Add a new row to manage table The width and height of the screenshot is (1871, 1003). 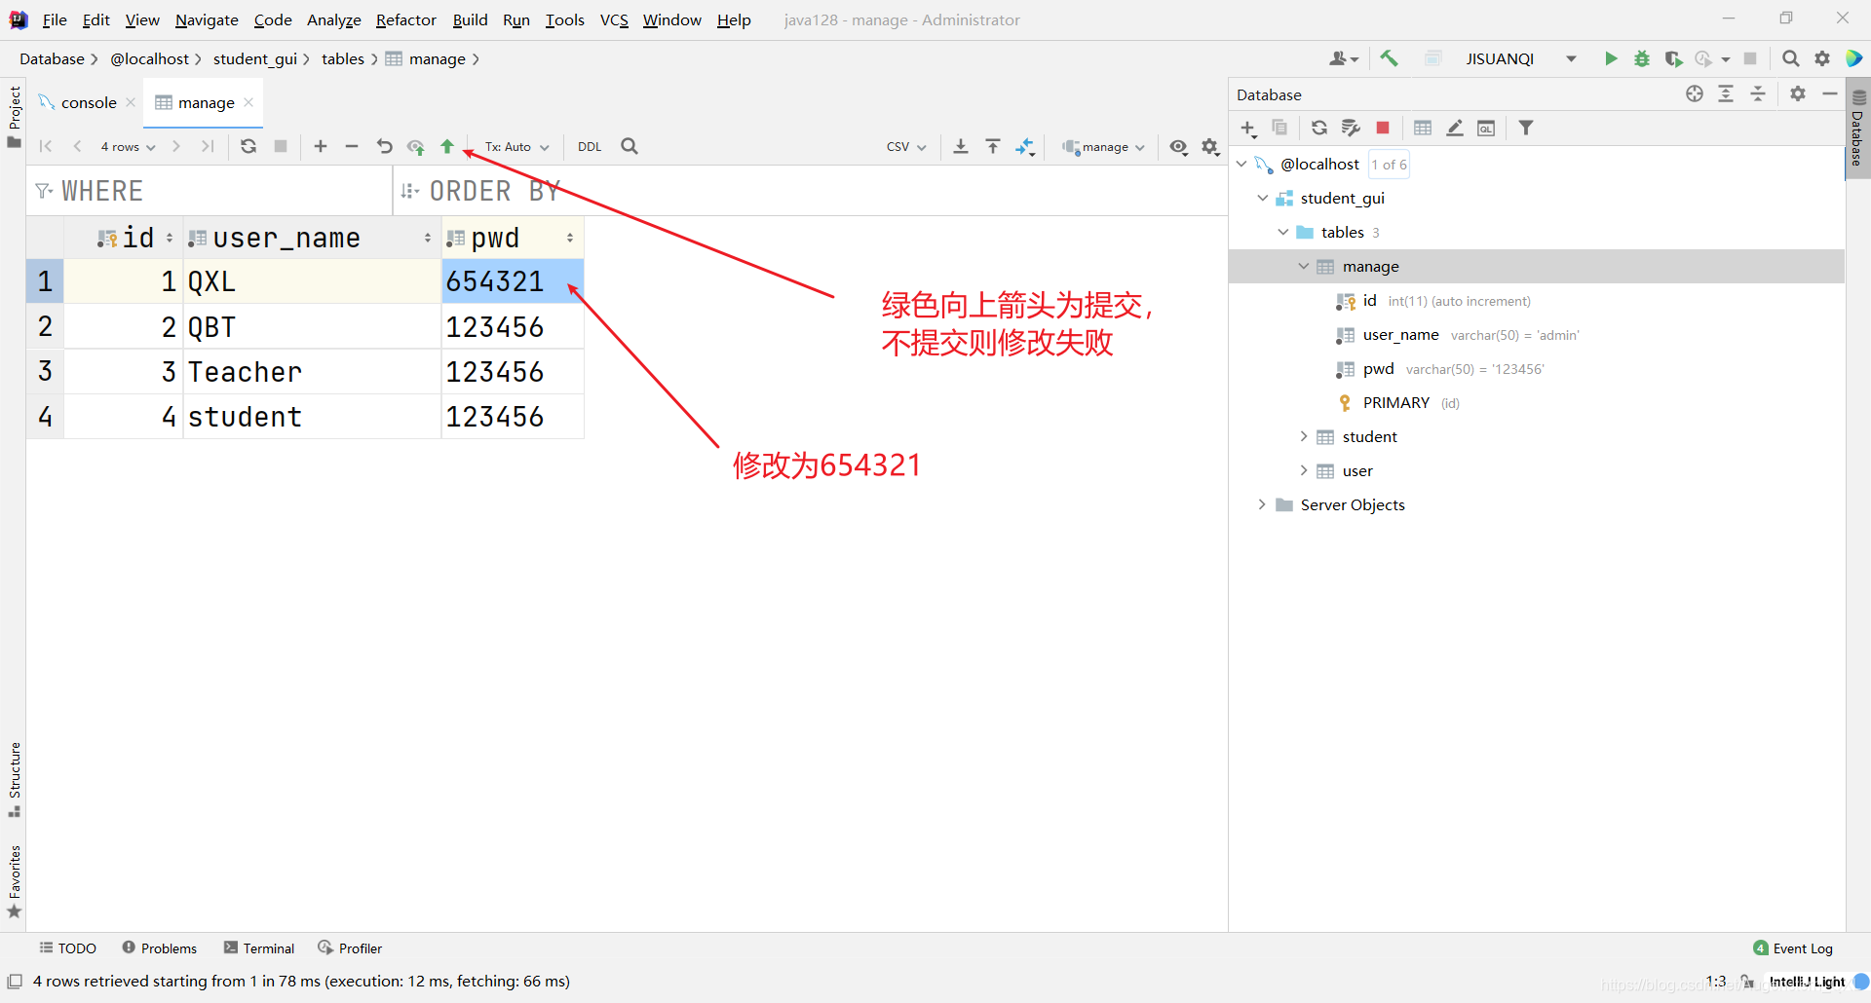click(x=321, y=147)
